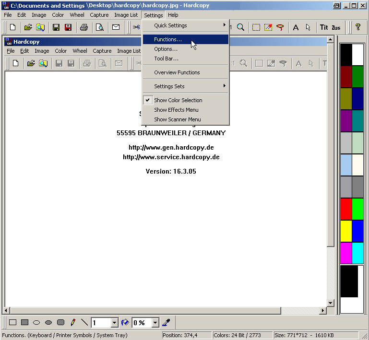
Task: Open help with yellow question mark icon
Action: click(x=357, y=27)
